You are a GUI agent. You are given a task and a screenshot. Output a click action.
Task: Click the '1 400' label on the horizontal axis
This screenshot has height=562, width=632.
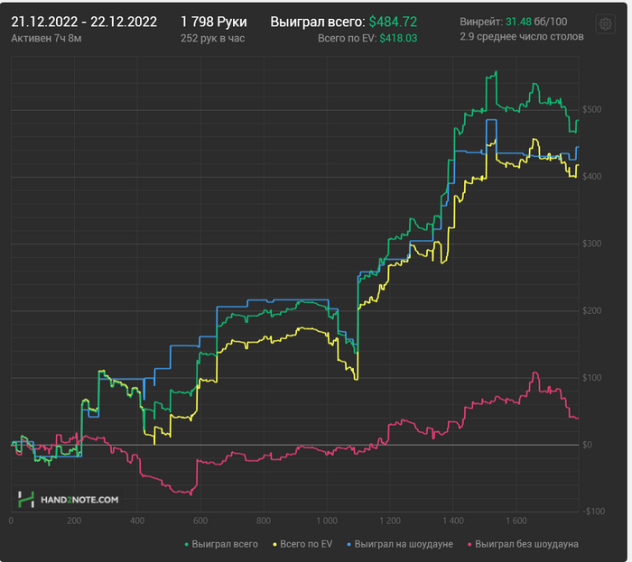[x=453, y=521]
